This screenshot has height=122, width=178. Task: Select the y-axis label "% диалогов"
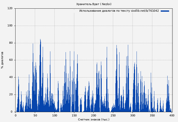tap(2, 60)
